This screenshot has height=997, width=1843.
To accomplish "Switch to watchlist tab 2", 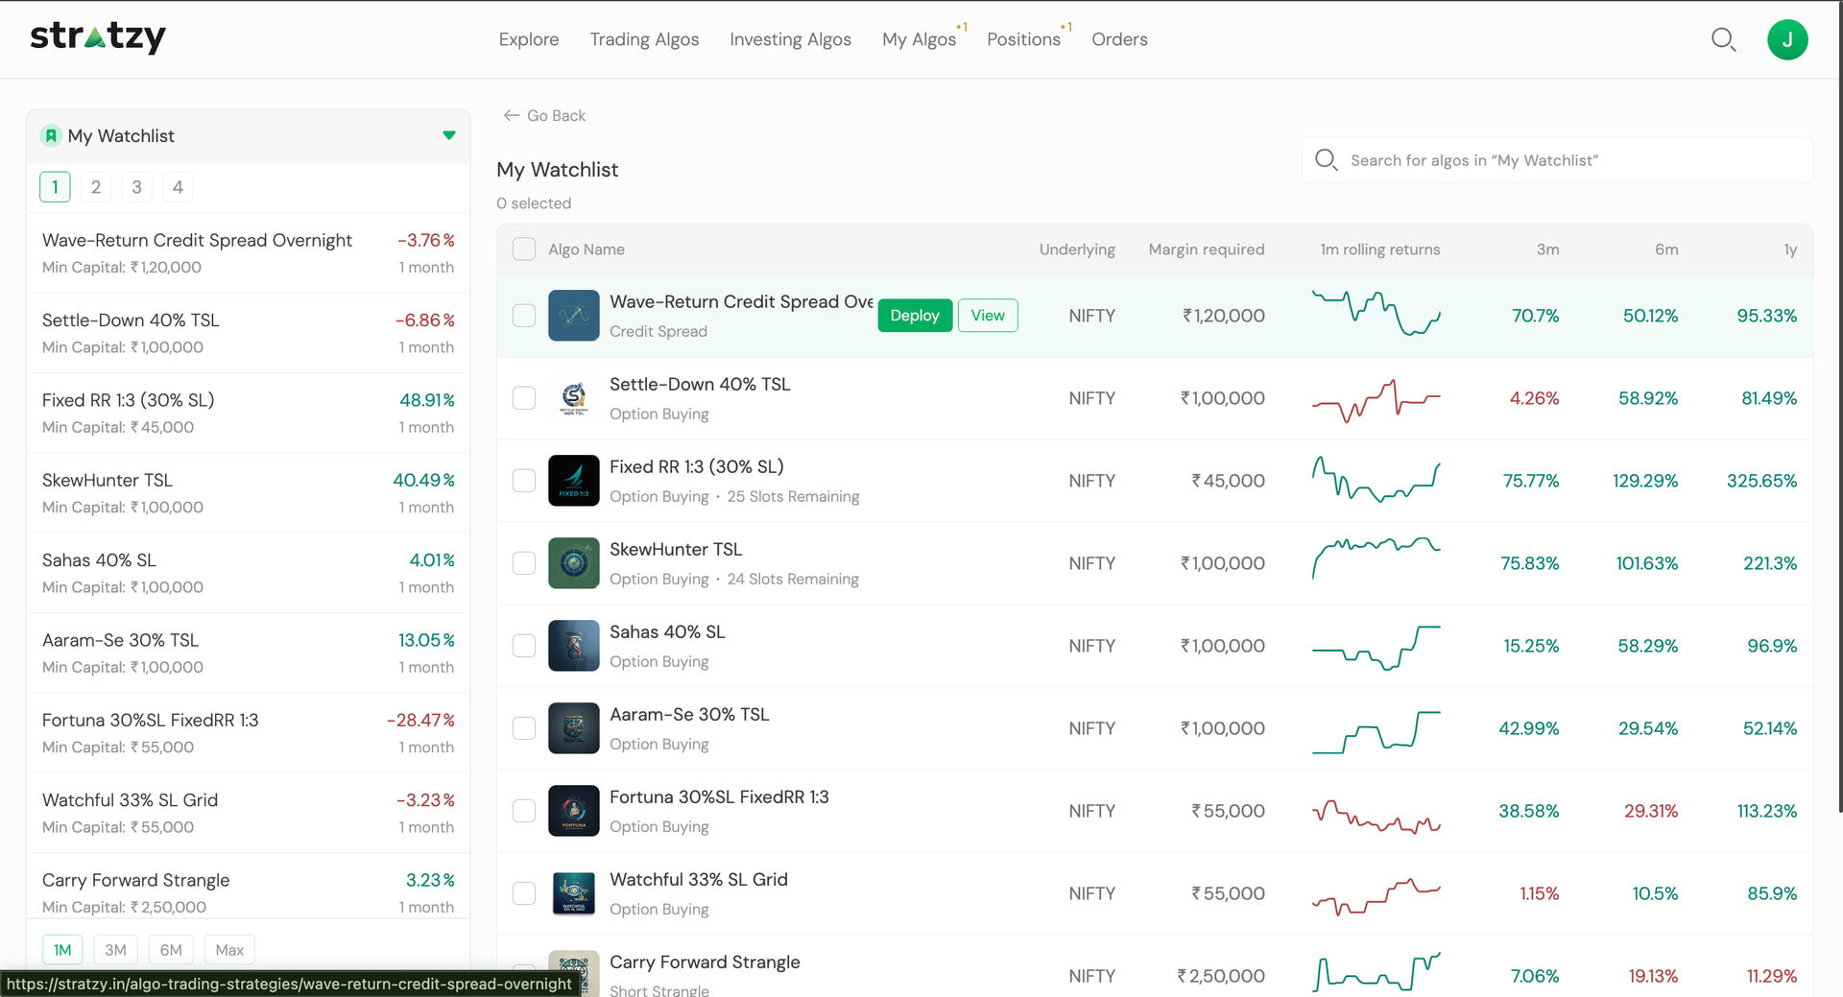I will tap(96, 187).
